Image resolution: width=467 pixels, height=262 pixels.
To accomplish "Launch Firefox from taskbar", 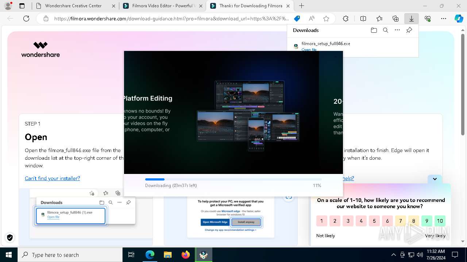I will (x=186, y=255).
